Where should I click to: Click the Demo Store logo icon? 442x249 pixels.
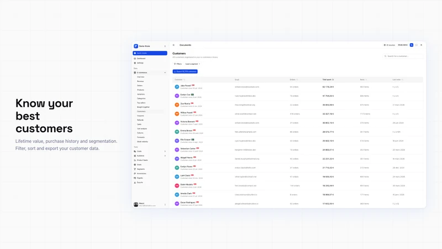pyautogui.click(x=136, y=46)
